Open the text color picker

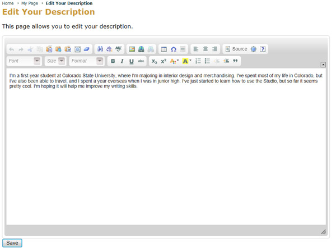pyautogui.click(x=174, y=61)
